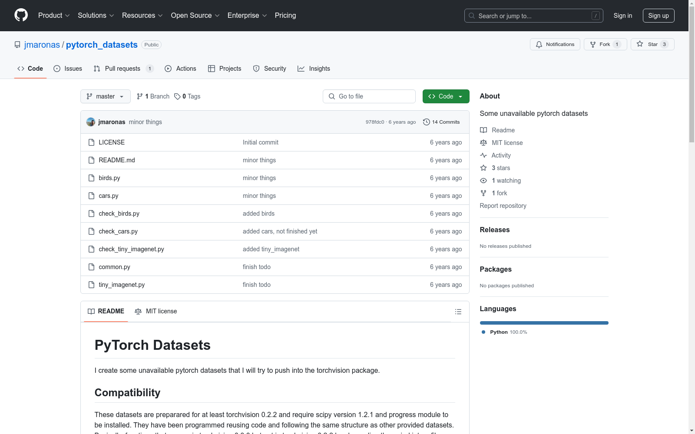Image resolution: width=695 pixels, height=434 pixels.
Task: Open 1 Branch listing
Action: click(153, 96)
